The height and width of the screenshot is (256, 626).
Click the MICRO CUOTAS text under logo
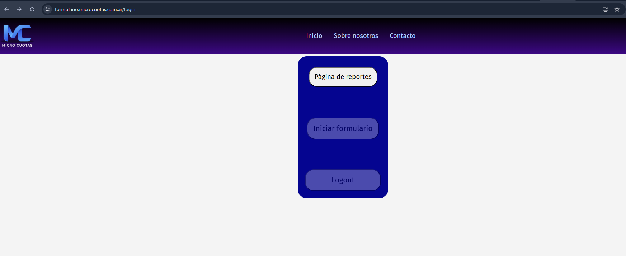(x=17, y=46)
